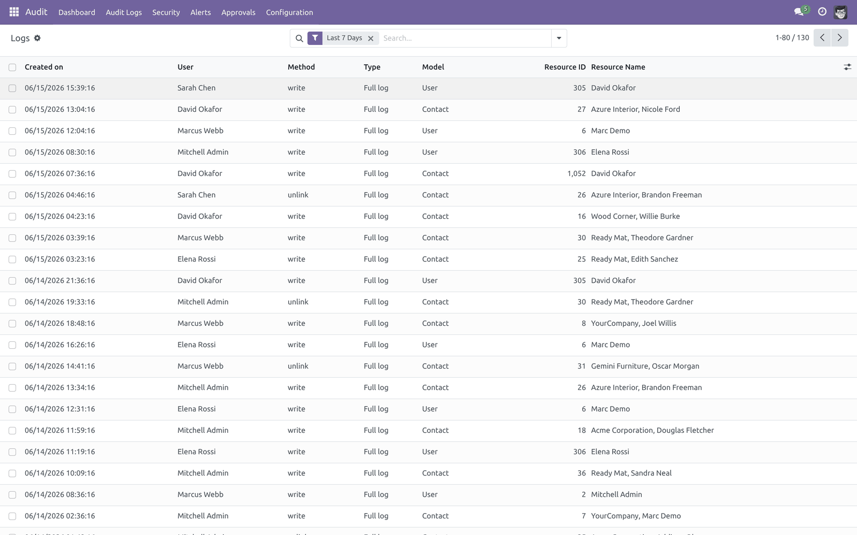Go to previous page of logs

822,37
